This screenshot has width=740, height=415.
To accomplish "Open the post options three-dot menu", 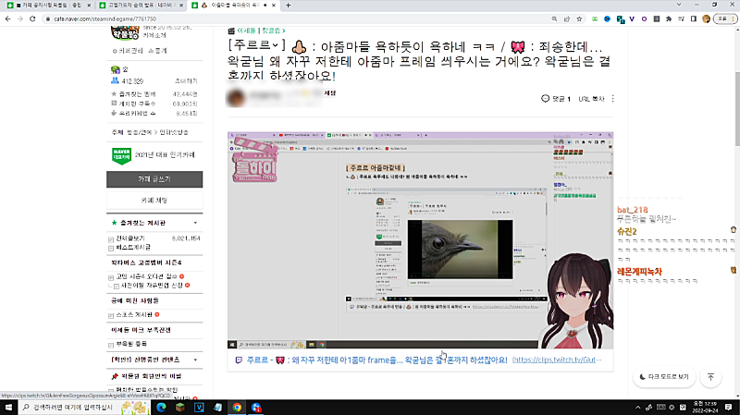I will pos(613,99).
